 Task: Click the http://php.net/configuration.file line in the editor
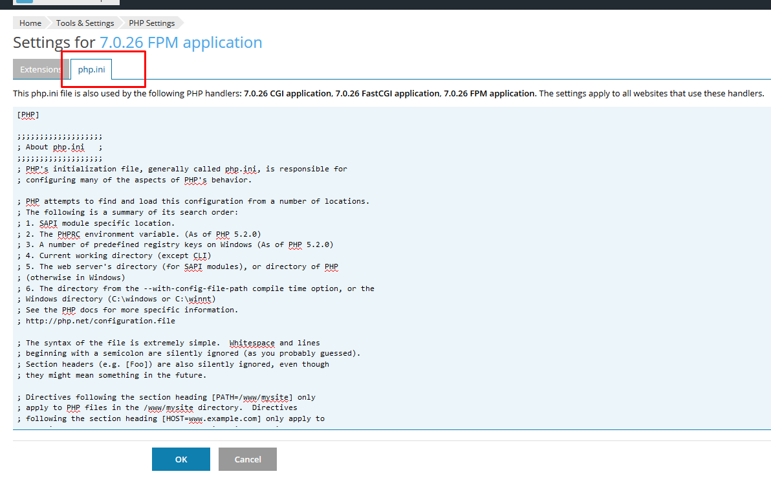(x=100, y=321)
